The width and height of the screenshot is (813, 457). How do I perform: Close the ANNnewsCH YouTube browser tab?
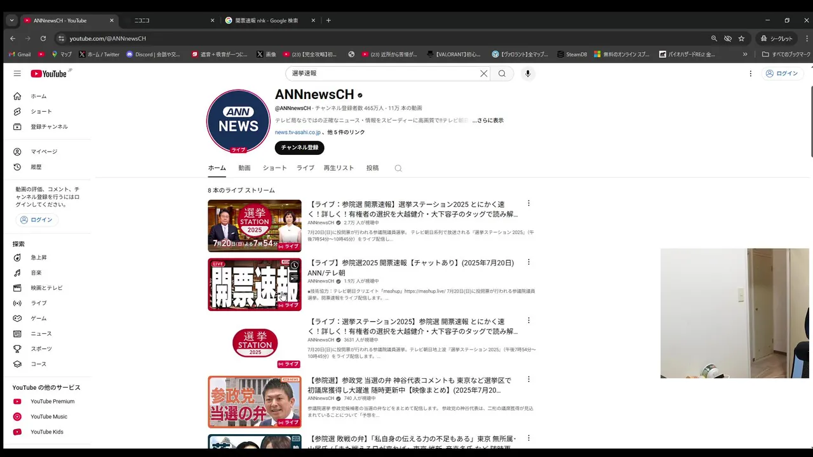coord(112,20)
